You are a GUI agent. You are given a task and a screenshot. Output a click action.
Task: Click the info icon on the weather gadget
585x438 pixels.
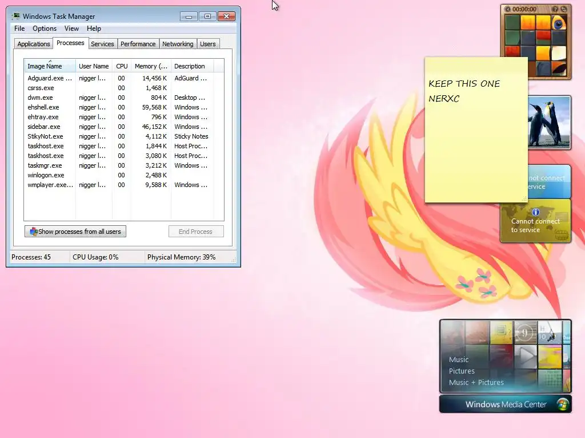[536, 212]
